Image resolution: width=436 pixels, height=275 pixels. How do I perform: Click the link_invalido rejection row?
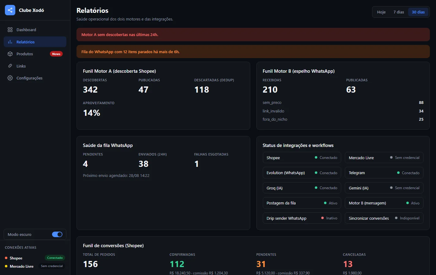tap(343, 111)
